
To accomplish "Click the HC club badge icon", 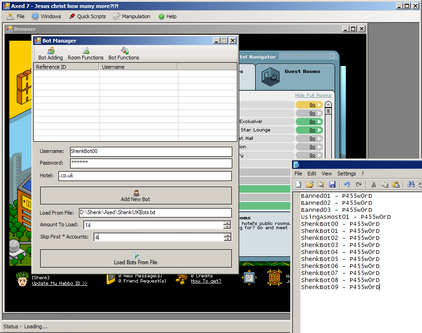I will tap(274, 277).
